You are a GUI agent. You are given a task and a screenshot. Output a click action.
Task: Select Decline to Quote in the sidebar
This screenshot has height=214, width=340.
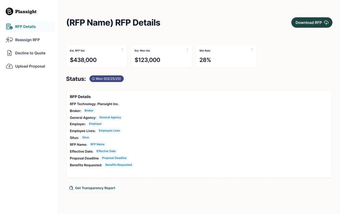pos(30,53)
